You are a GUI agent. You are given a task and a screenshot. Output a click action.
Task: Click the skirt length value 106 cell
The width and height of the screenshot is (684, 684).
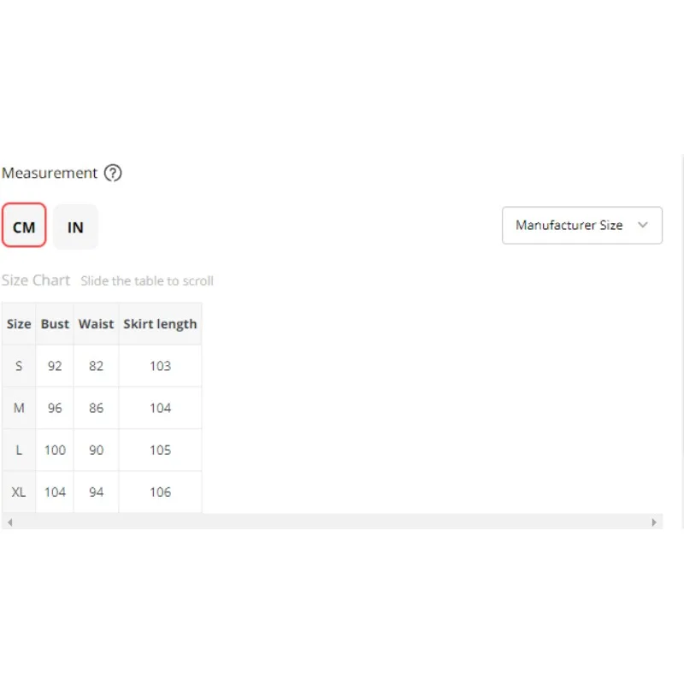tap(160, 492)
